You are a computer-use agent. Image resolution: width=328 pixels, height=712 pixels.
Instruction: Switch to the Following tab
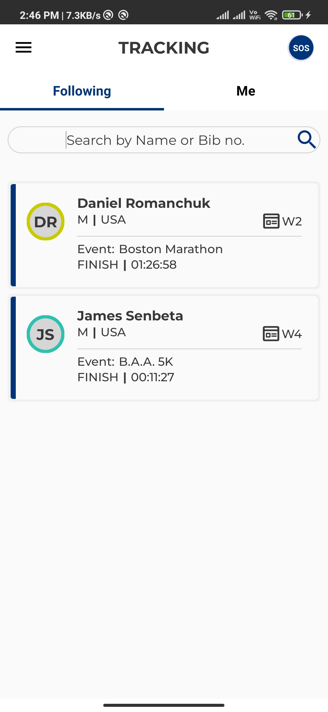(82, 91)
